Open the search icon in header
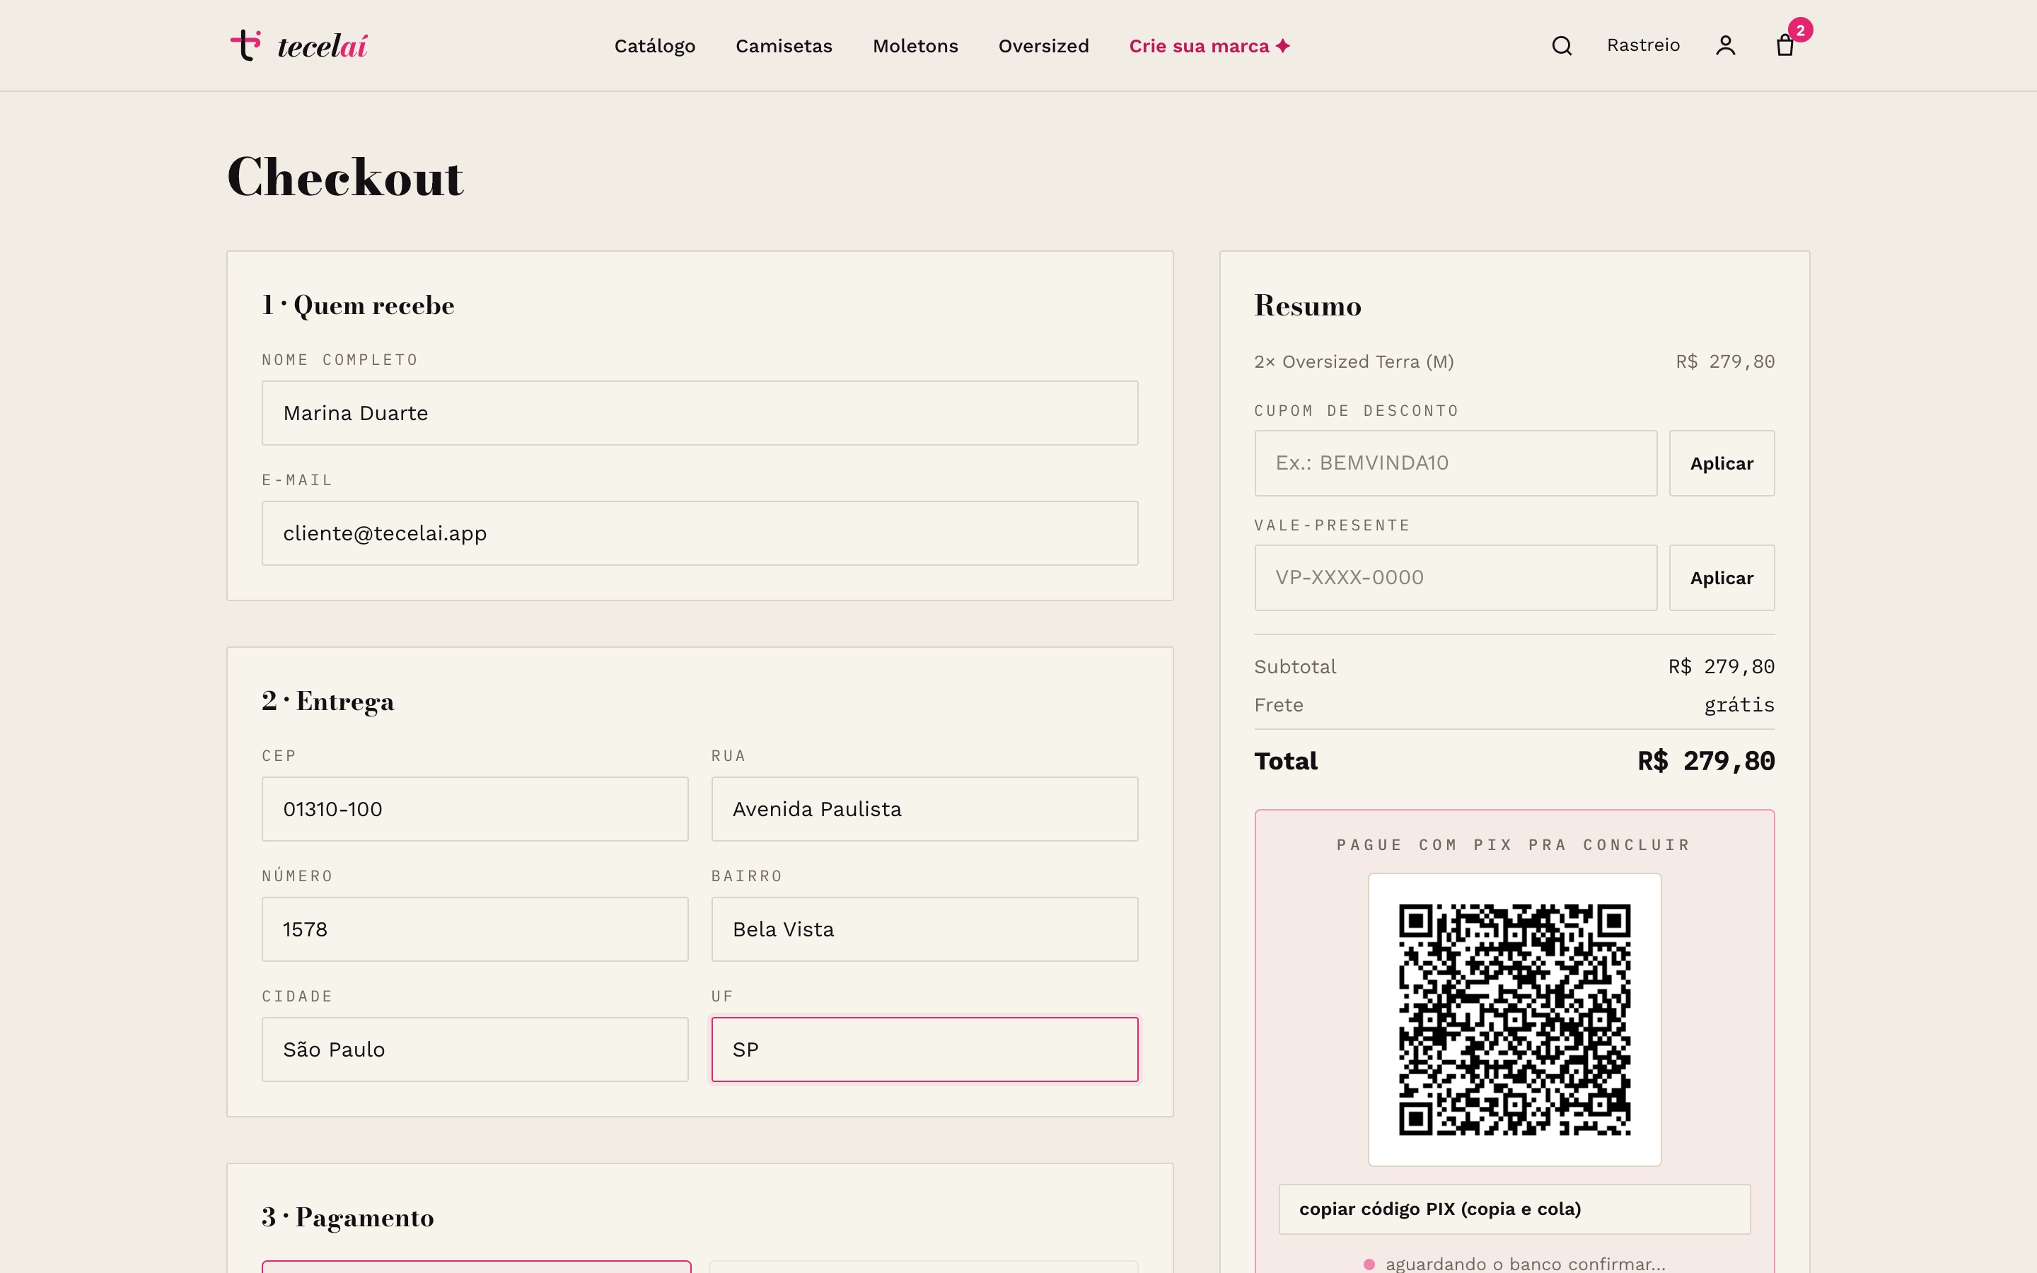 [1562, 45]
